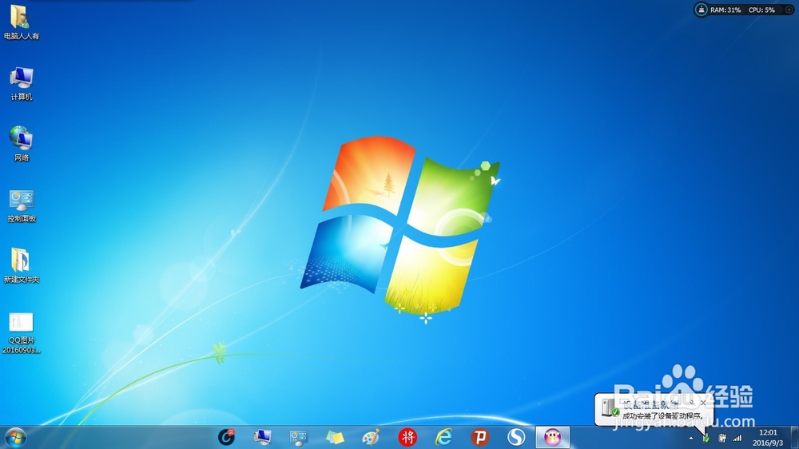Click the device icon in balloon
This screenshot has height=449, width=799.
coord(610,407)
